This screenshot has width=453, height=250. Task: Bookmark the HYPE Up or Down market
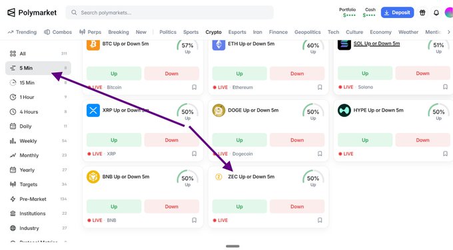[x=445, y=154]
